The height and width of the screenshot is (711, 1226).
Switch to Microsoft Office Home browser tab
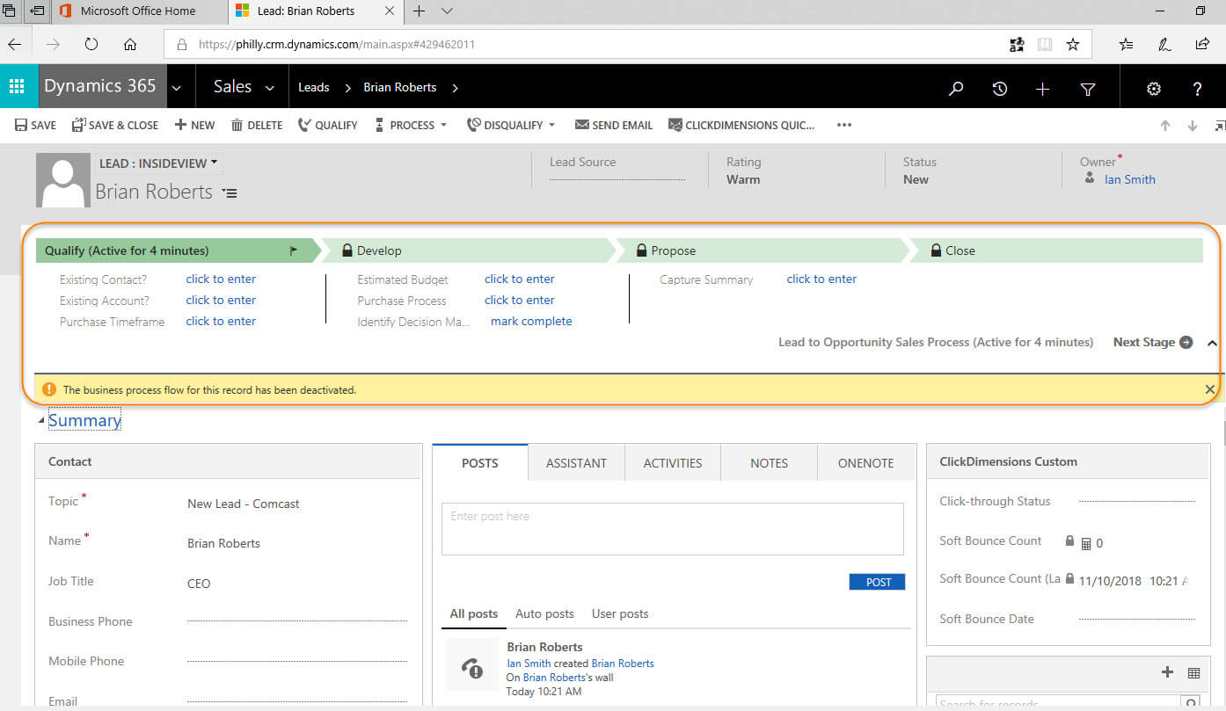138,11
